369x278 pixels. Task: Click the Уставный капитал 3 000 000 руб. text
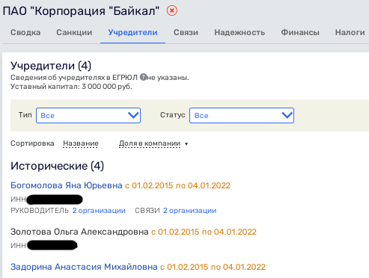tap(71, 87)
